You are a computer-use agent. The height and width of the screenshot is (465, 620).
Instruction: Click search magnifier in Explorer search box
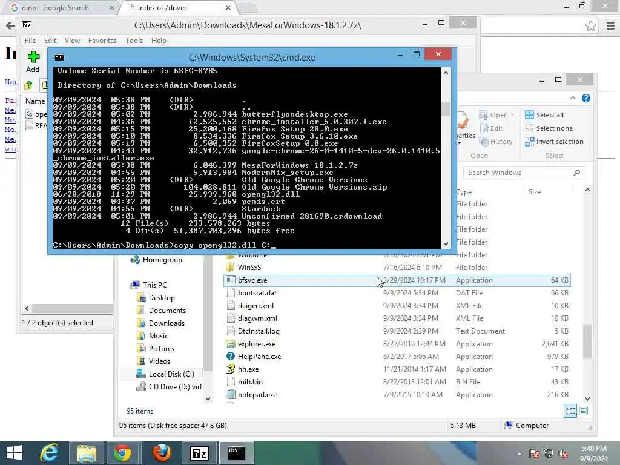coord(577,173)
